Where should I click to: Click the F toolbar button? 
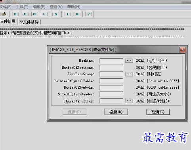tap(25, 14)
